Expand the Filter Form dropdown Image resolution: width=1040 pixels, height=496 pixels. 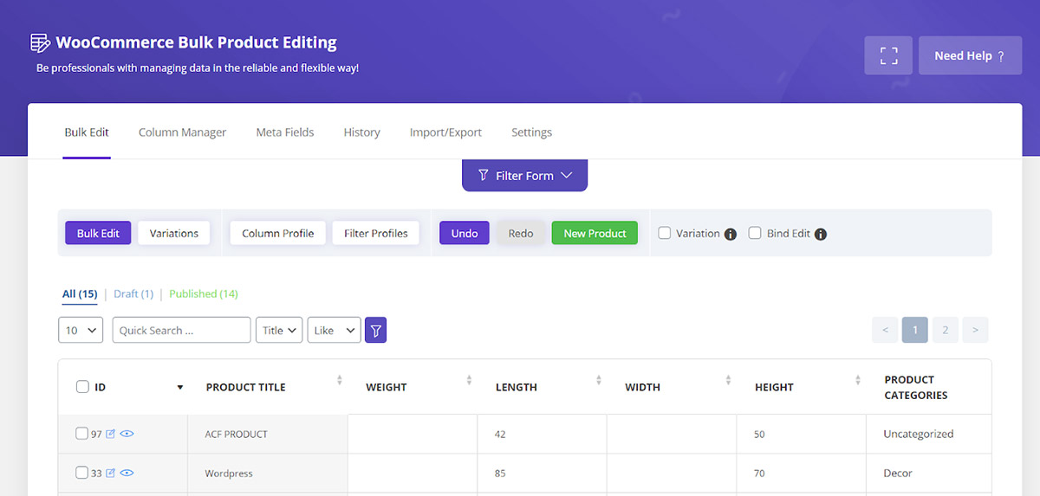[x=524, y=175]
